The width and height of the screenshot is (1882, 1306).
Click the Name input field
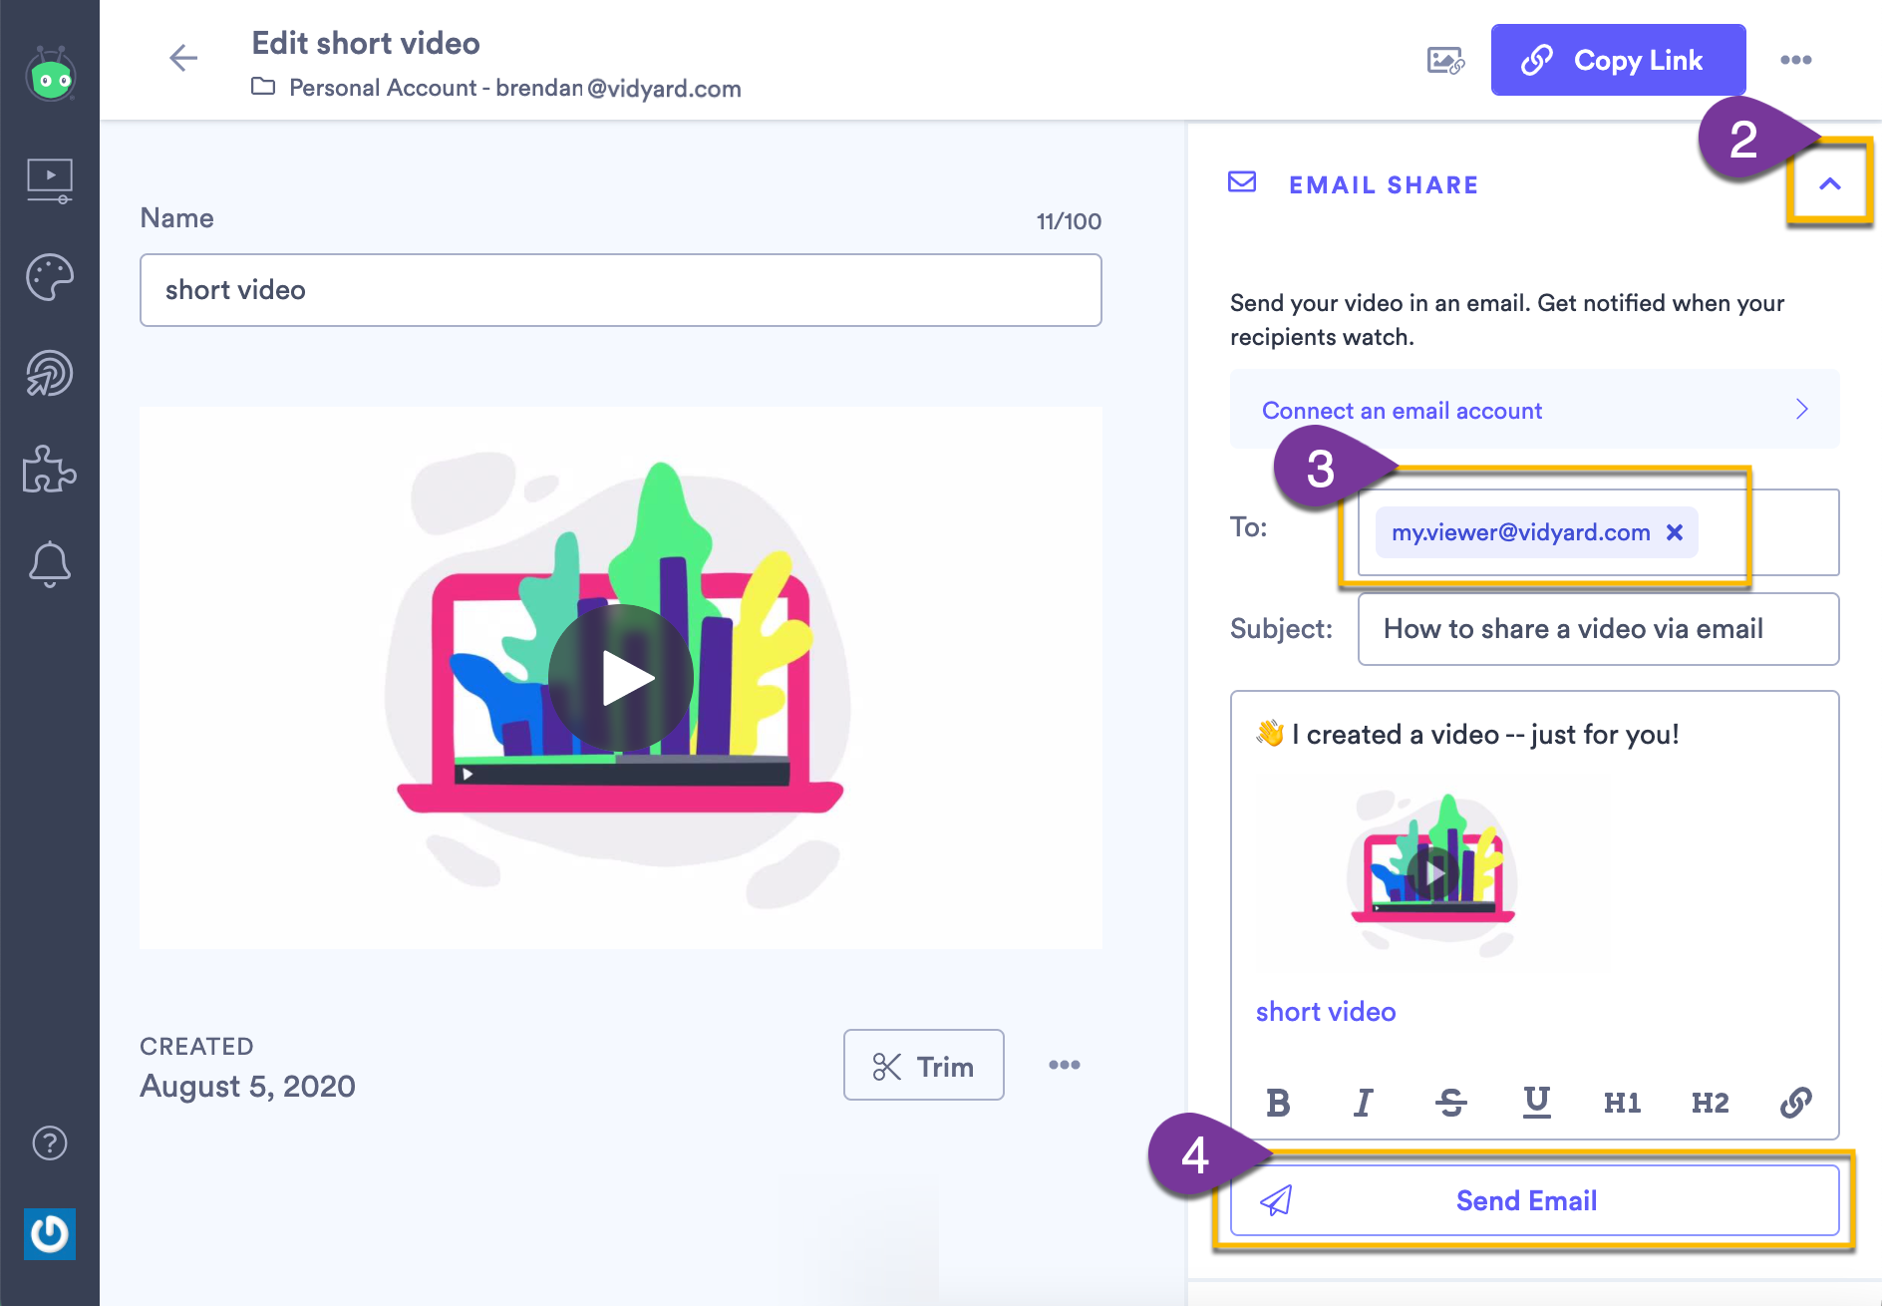(621, 290)
